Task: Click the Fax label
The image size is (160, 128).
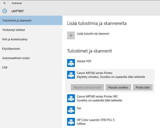Action: click(79, 108)
